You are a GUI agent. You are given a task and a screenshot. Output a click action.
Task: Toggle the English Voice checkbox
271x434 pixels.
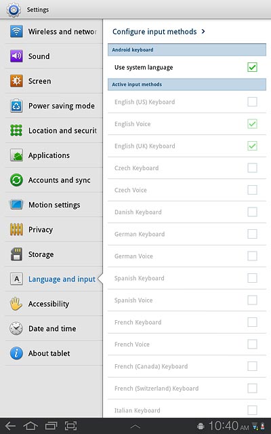[x=252, y=123]
